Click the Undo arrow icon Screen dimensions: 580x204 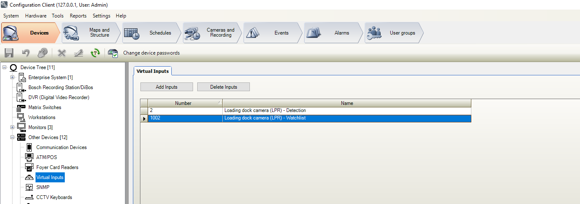point(26,53)
